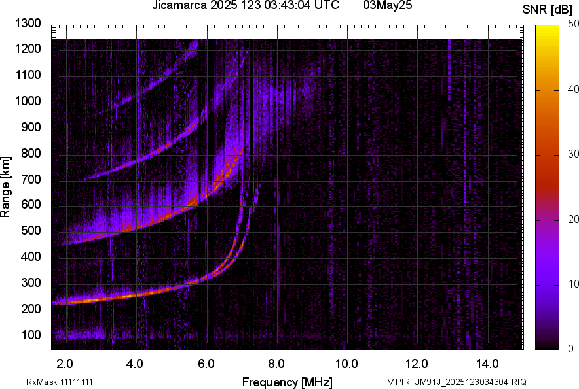Image resolution: width=579 pixels, height=389 pixels.
Task: Click the title text "Jicamarca 2025 123 03:43:04 UTC"
Action: point(246,5)
